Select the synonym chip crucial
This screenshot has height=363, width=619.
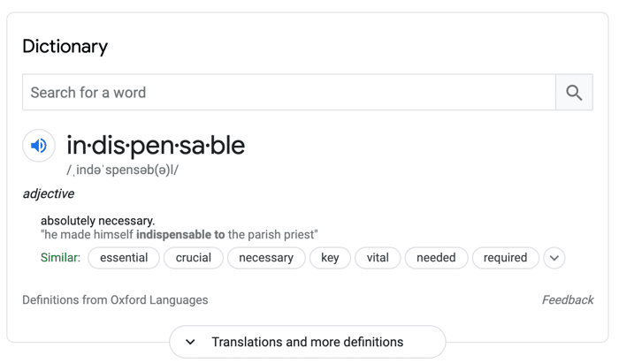[x=194, y=258]
